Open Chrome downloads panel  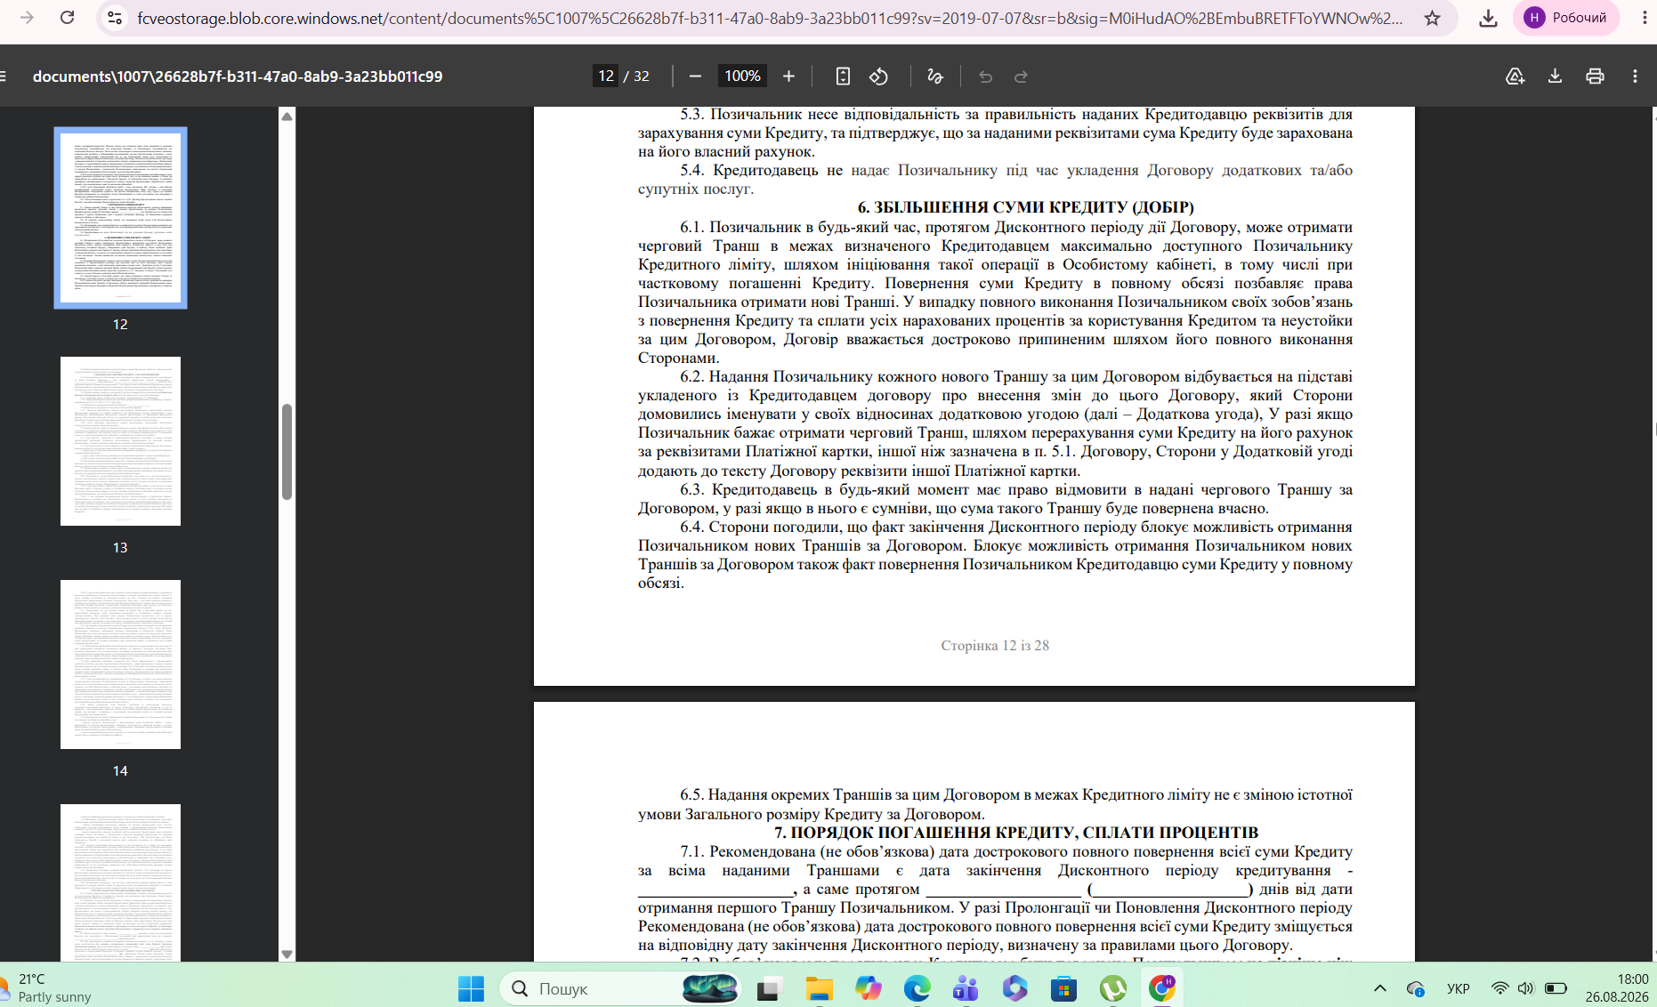tap(1488, 18)
